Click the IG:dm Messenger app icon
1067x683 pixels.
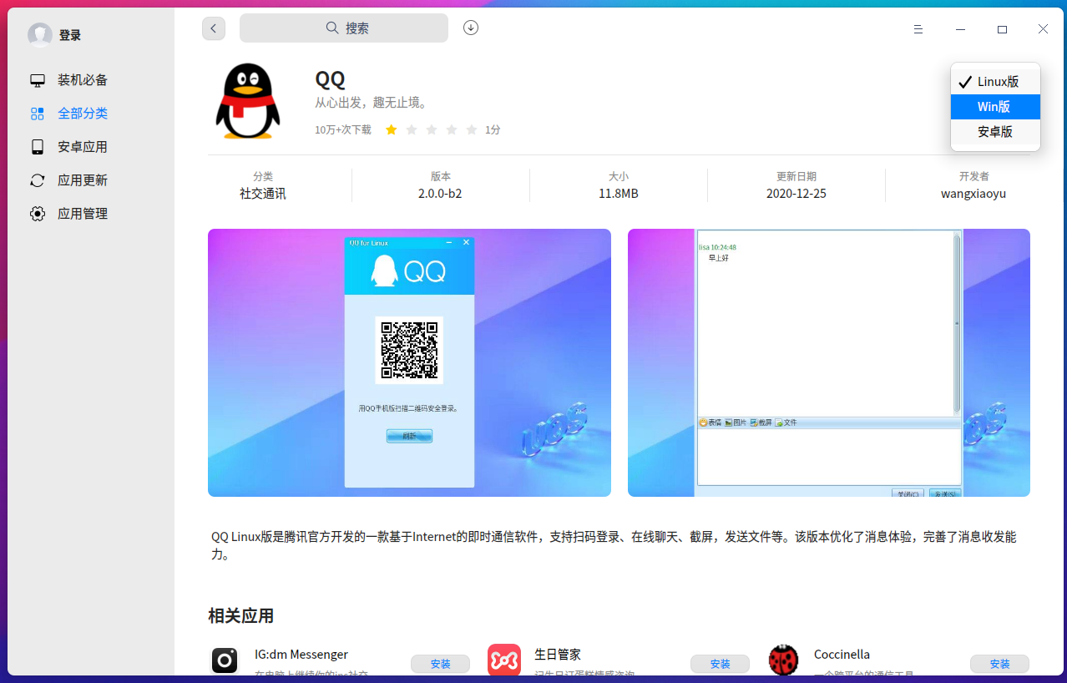pos(225,660)
